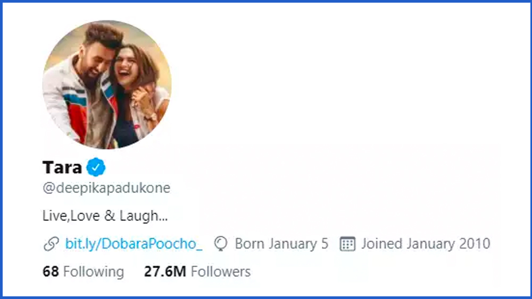The height and width of the screenshot is (299, 532).
Task: Select the @deepikapadukone handle
Action: [x=106, y=188]
